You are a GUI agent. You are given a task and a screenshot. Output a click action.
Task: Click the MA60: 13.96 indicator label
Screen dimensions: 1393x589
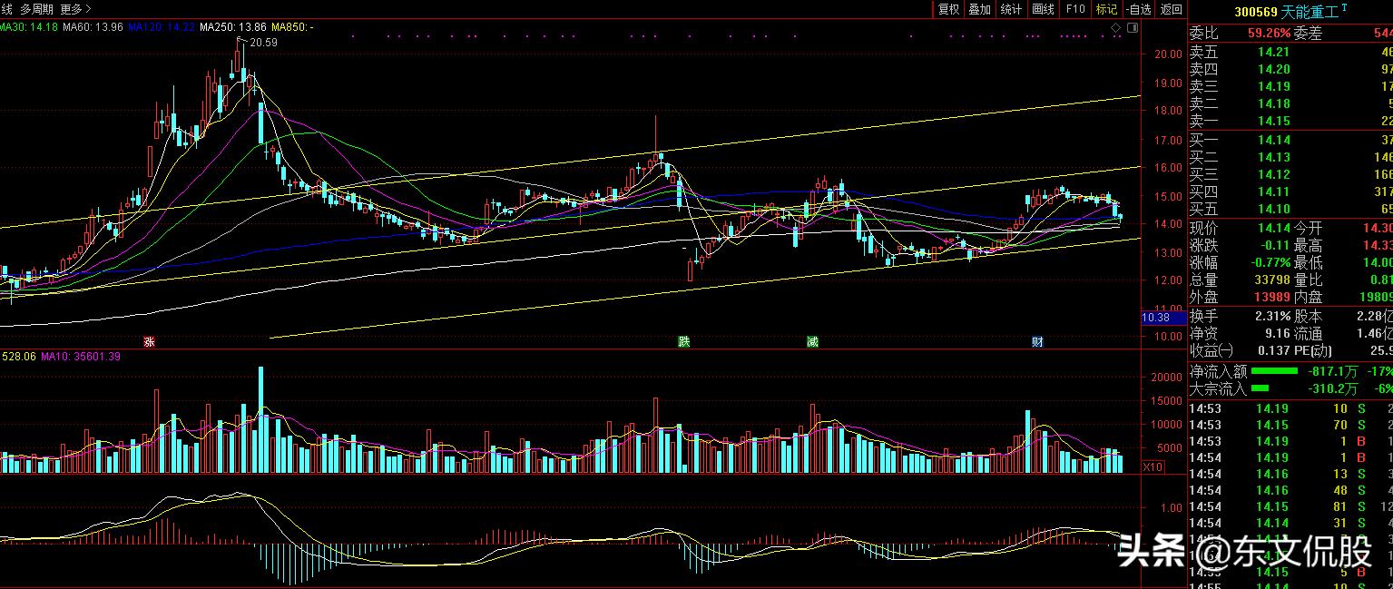pos(93,27)
